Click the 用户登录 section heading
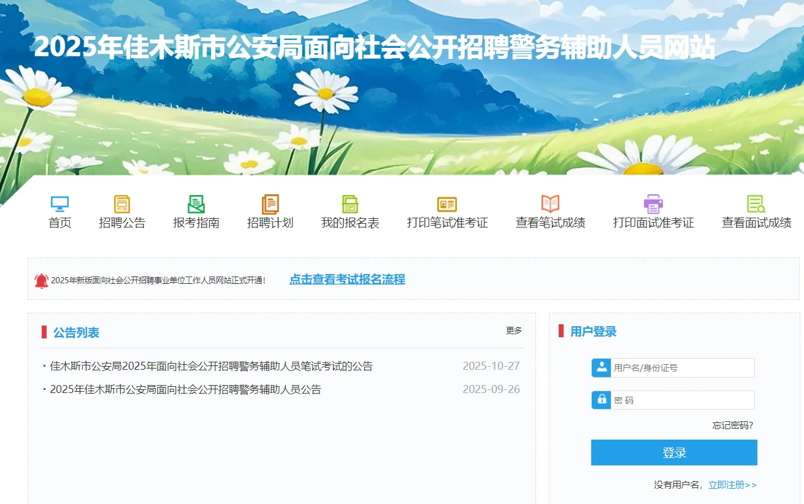 593,332
